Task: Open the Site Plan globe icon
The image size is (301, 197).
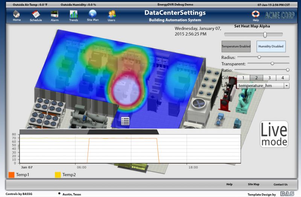Action: pos(93,15)
